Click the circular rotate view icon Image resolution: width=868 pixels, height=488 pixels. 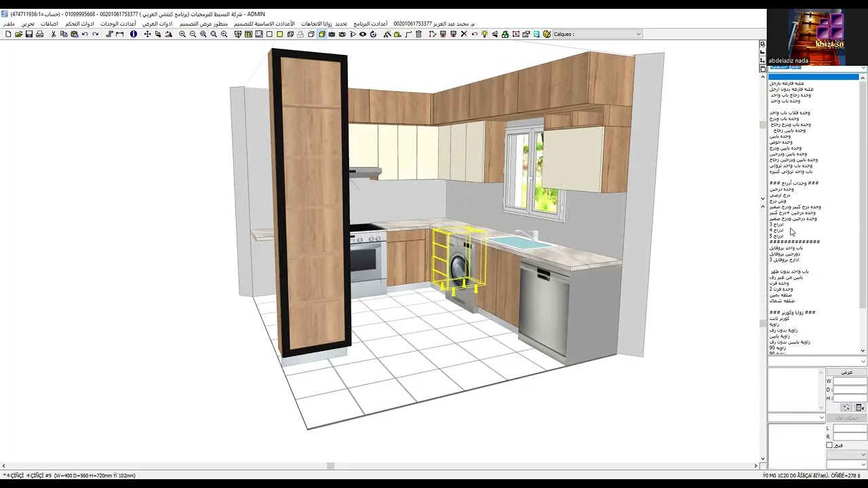373,34
